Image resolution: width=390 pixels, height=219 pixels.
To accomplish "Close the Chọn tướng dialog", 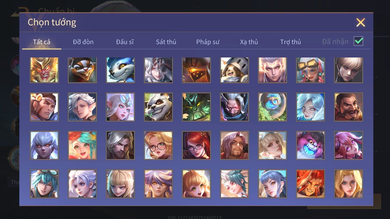I will click(x=361, y=23).
